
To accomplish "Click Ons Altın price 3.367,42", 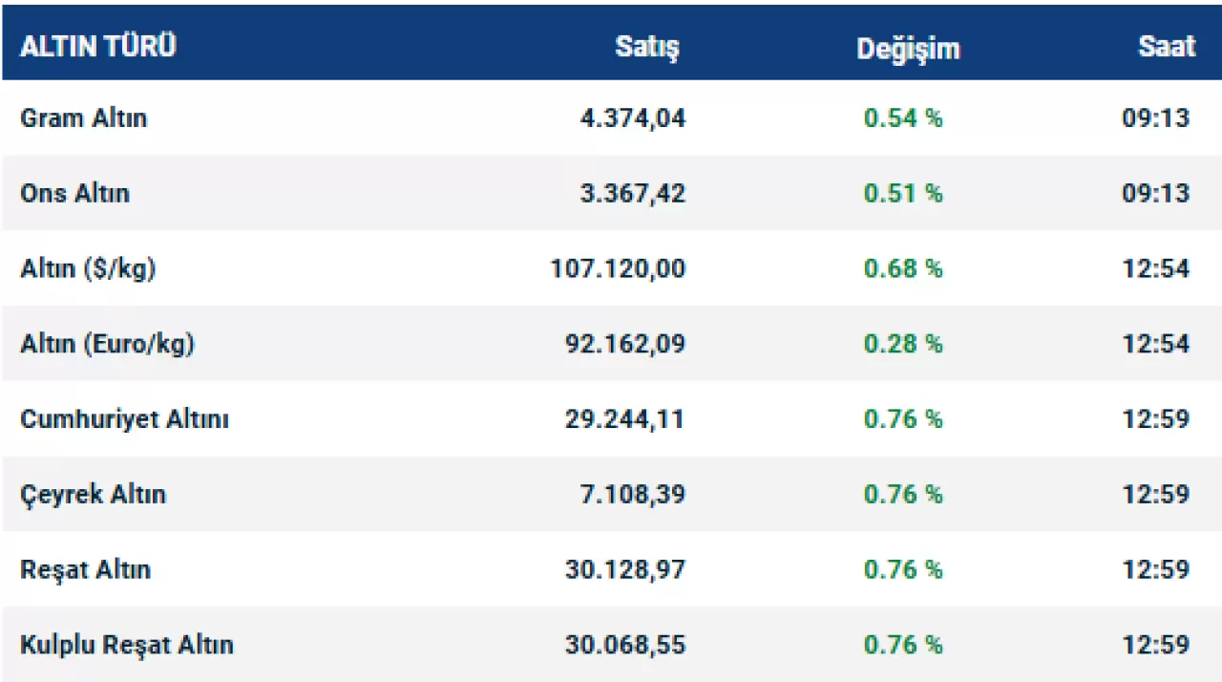I will pyautogui.click(x=632, y=193).
